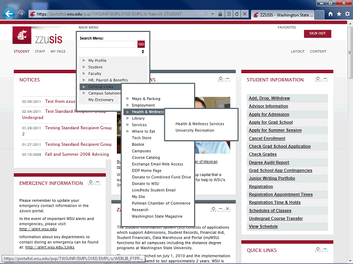Expand the Faculty menu folder
This screenshot has height=264, width=353.
tap(84, 73)
